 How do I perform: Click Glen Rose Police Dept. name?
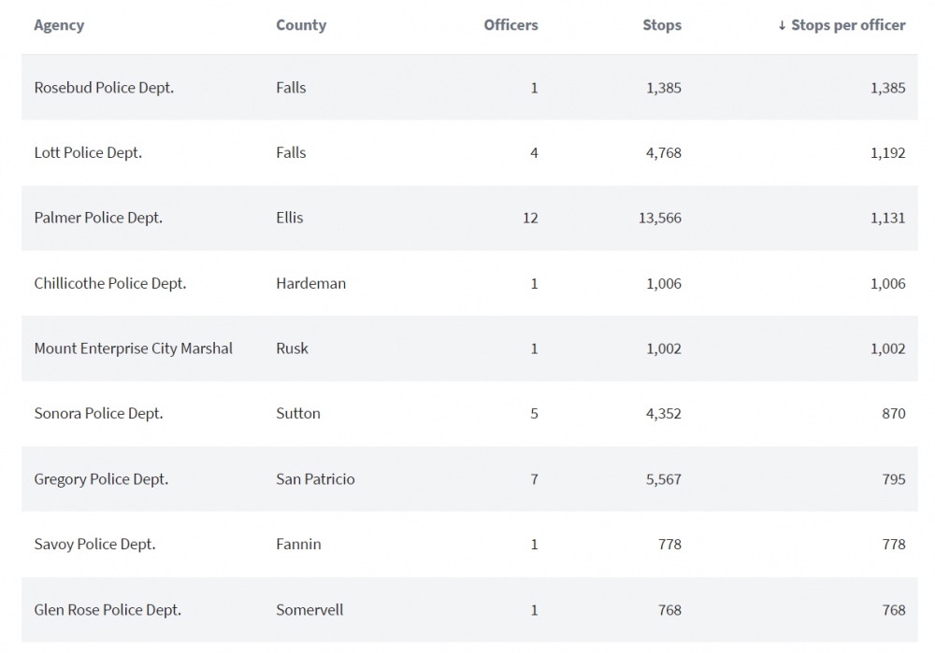(108, 610)
